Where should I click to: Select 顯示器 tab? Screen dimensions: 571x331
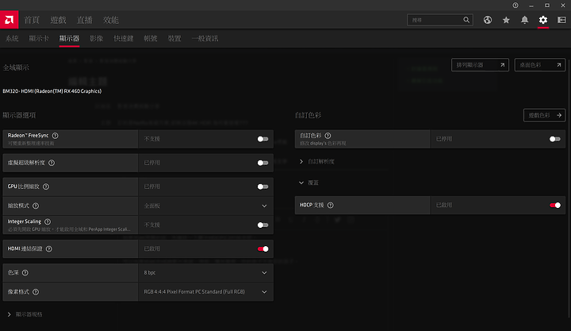tap(69, 38)
